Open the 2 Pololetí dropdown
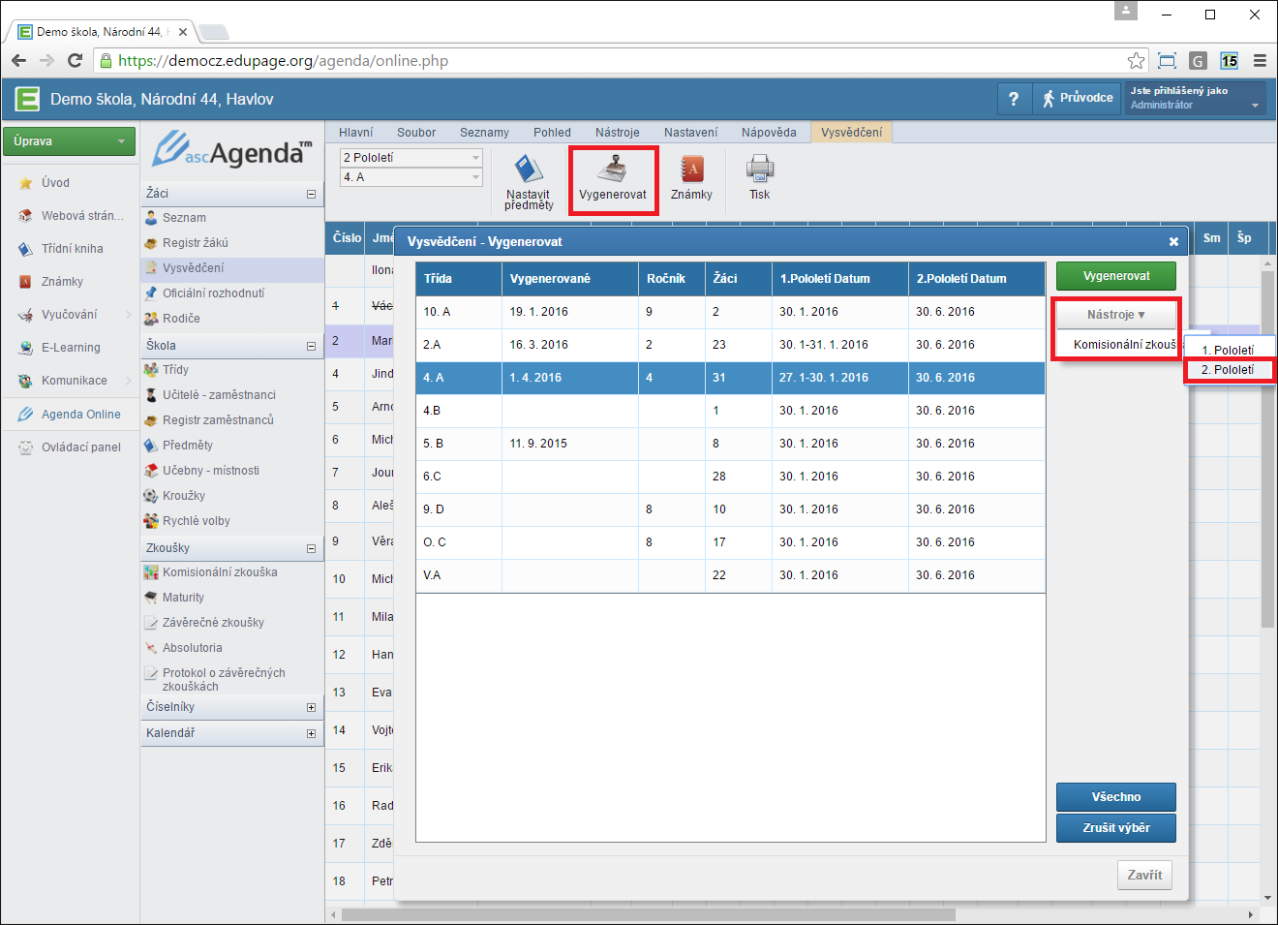1278x925 pixels. [x=411, y=157]
